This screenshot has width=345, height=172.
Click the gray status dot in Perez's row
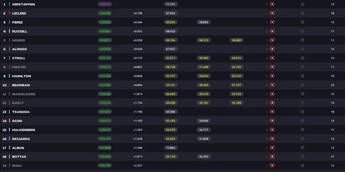pos(302,22)
